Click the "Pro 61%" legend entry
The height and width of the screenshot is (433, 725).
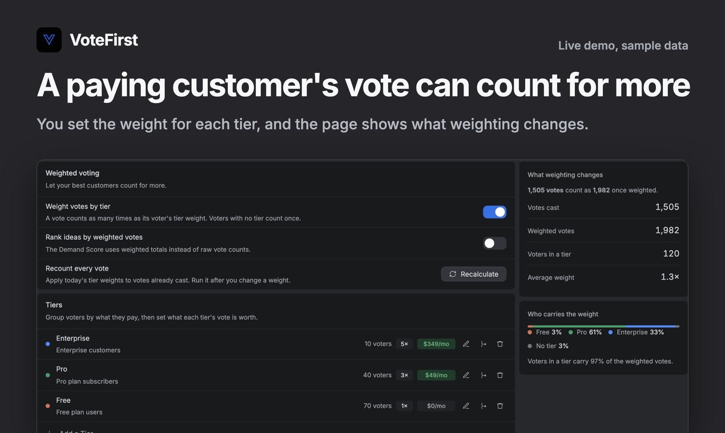[x=585, y=332]
